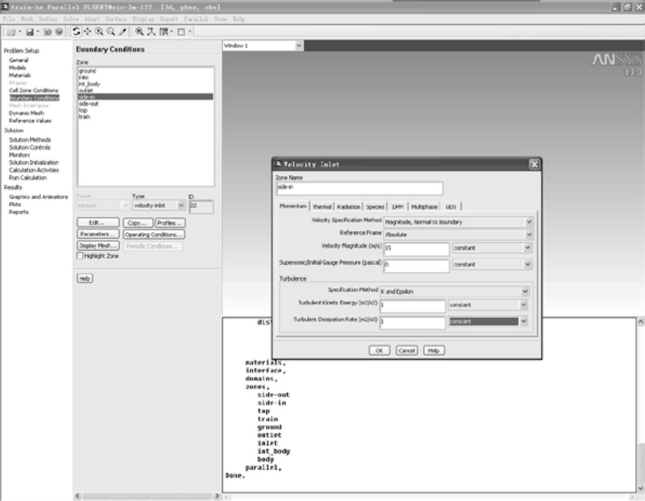
Task: Open Solution Methods in navigation tree
Action: point(30,140)
